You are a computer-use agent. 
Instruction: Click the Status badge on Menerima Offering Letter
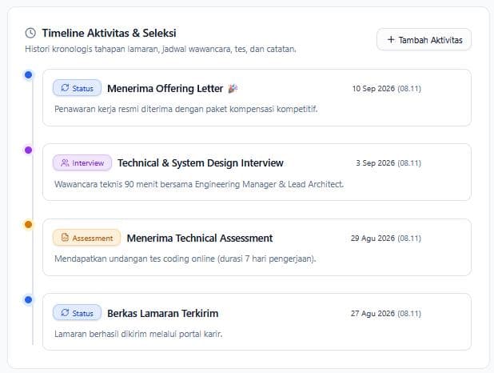point(78,88)
